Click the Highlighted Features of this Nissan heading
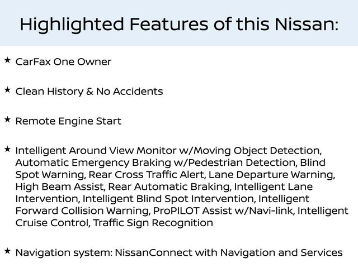Viewport: 358px width, 268px height. coord(179,24)
